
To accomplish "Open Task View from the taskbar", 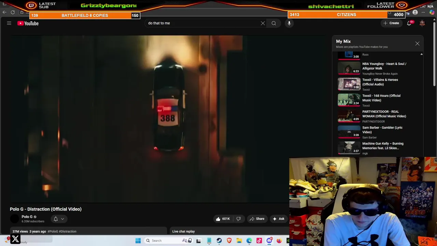I will click(198, 241).
